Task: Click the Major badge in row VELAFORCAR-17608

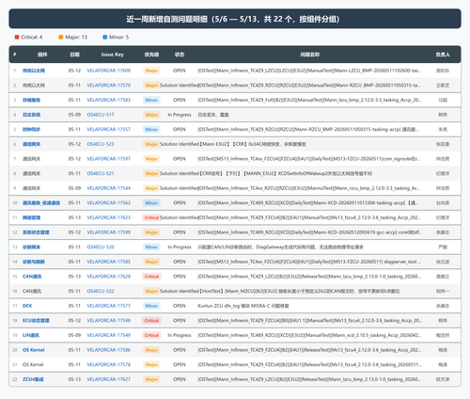Action: pyautogui.click(x=151, y=71)
